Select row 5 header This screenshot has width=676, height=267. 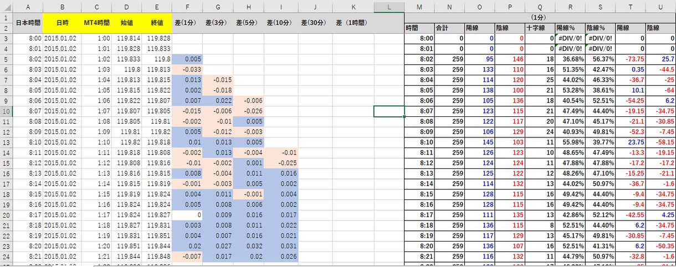[x=7, y=58]
